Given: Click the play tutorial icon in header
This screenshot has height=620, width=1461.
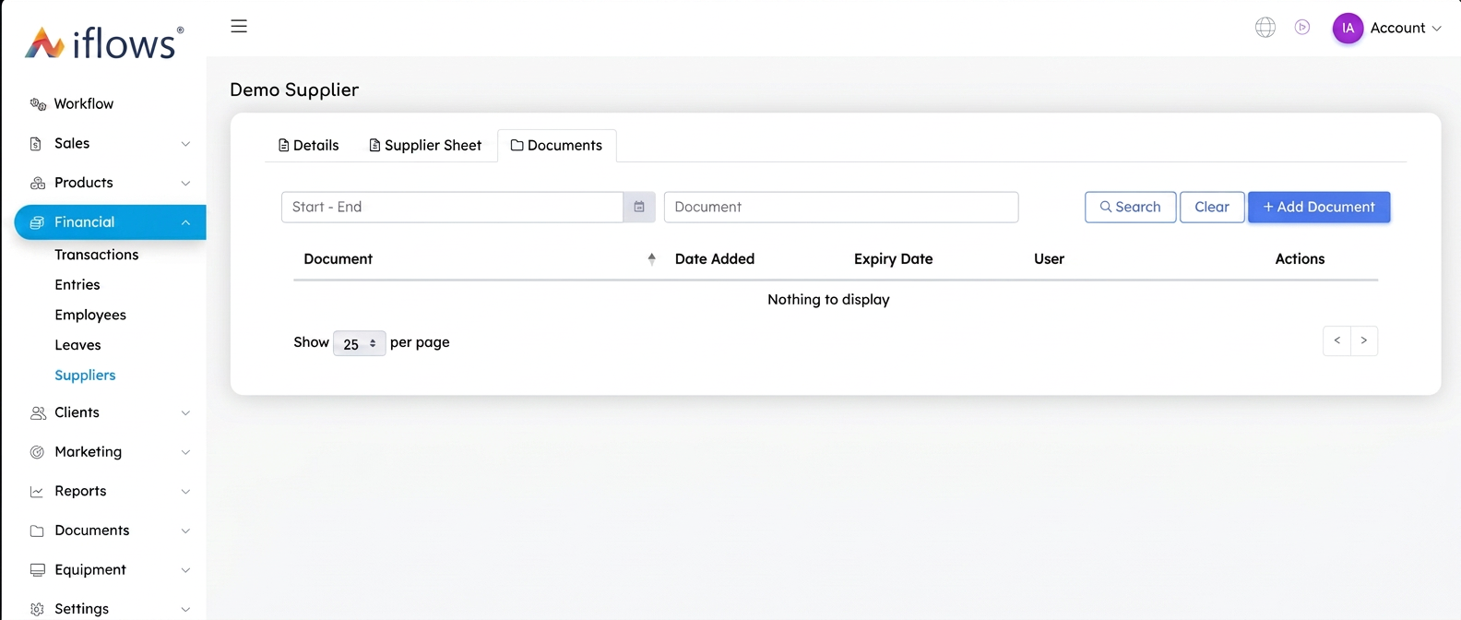Looking at the screenshot, I should point(1302,28).
